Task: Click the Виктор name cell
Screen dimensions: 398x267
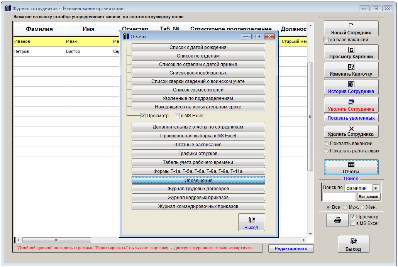Action: click(x=88, y=51)
